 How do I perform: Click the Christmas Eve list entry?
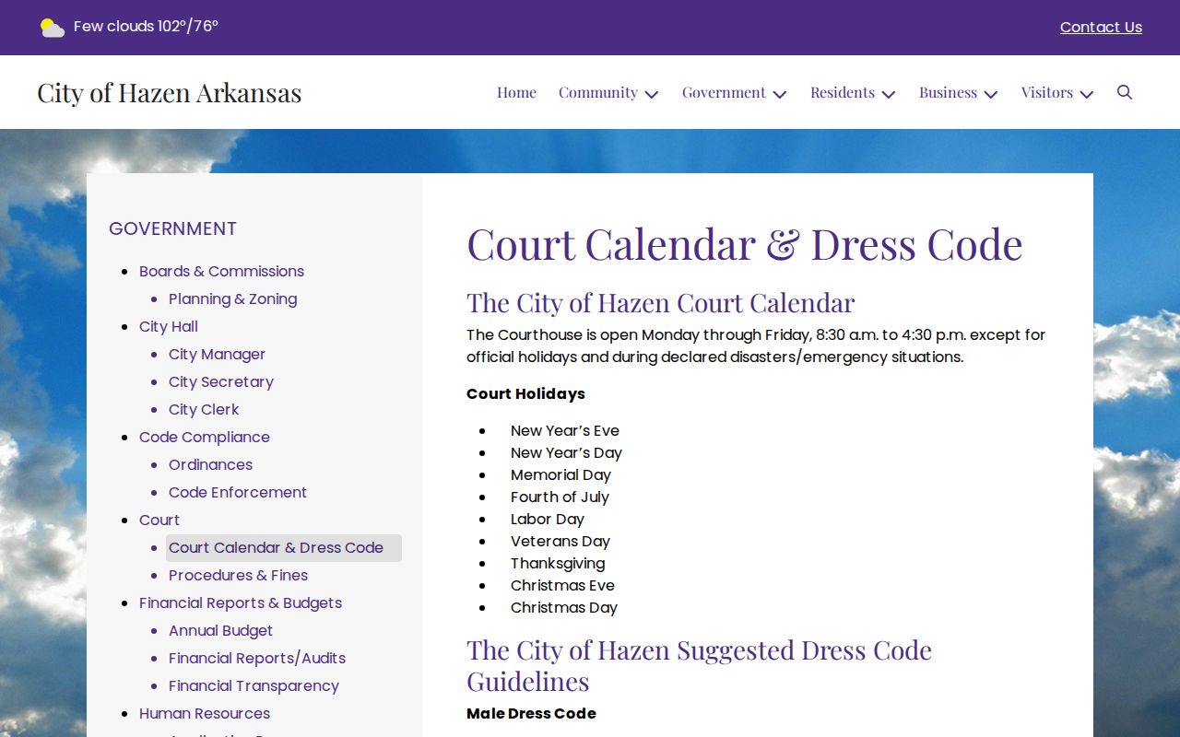click(x=562, y=585)
